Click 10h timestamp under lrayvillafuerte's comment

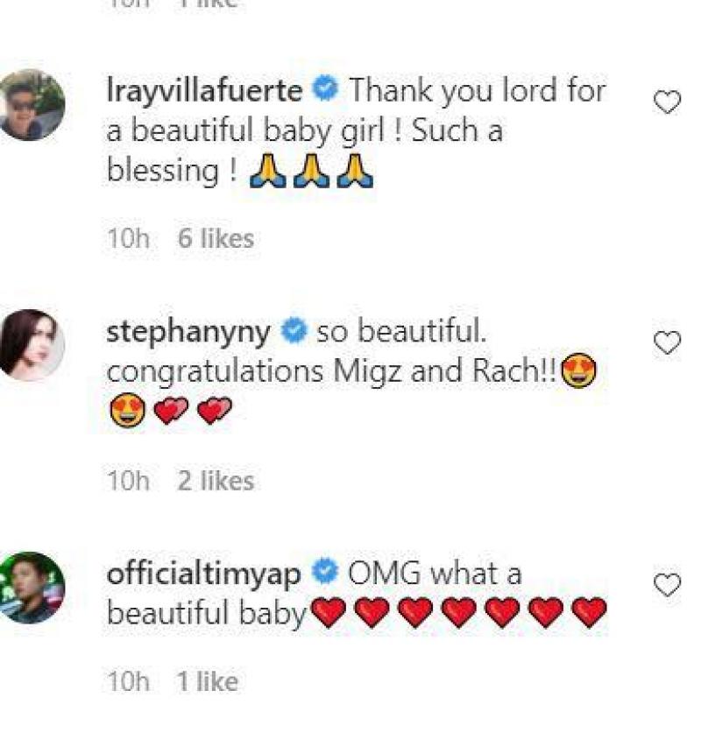click(x=128, y=239)
